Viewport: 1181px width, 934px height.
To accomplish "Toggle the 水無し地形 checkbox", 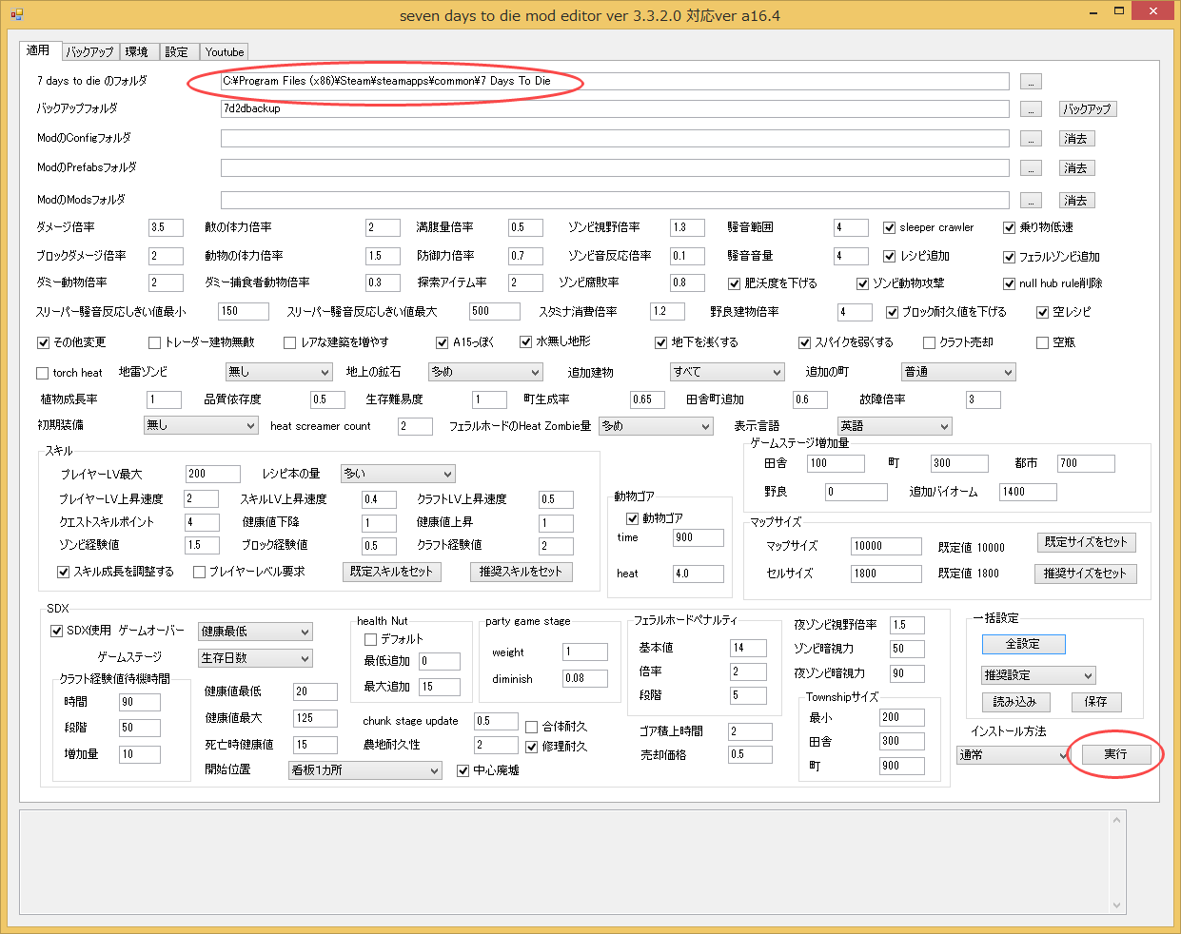I will [x=525, y=341].
